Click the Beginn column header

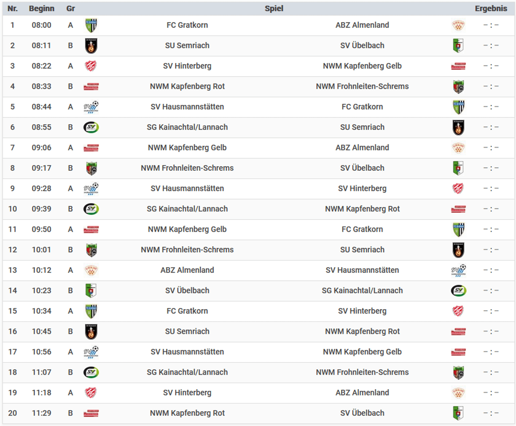[x=42, y=9]
